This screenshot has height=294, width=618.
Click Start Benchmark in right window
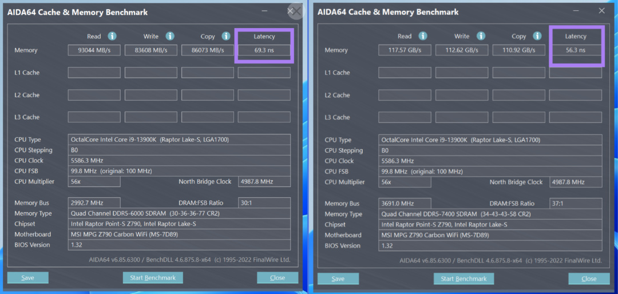click(463, 279)
